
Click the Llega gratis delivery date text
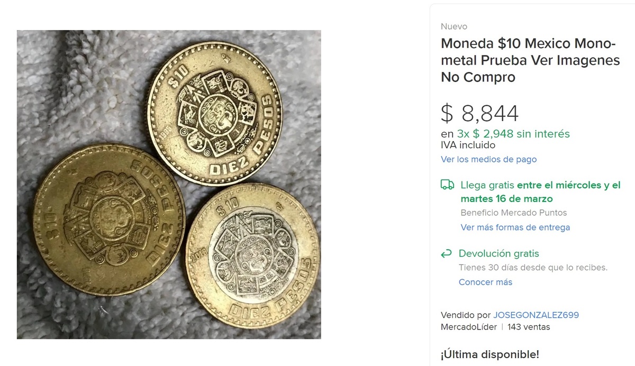pos(540,192)
